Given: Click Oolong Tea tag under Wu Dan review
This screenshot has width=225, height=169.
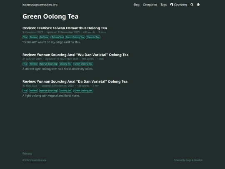Looking at the screenshot, I should pos(65,64).
